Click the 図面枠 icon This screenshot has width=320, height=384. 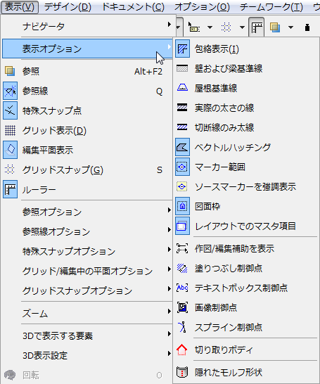point(182,206)
